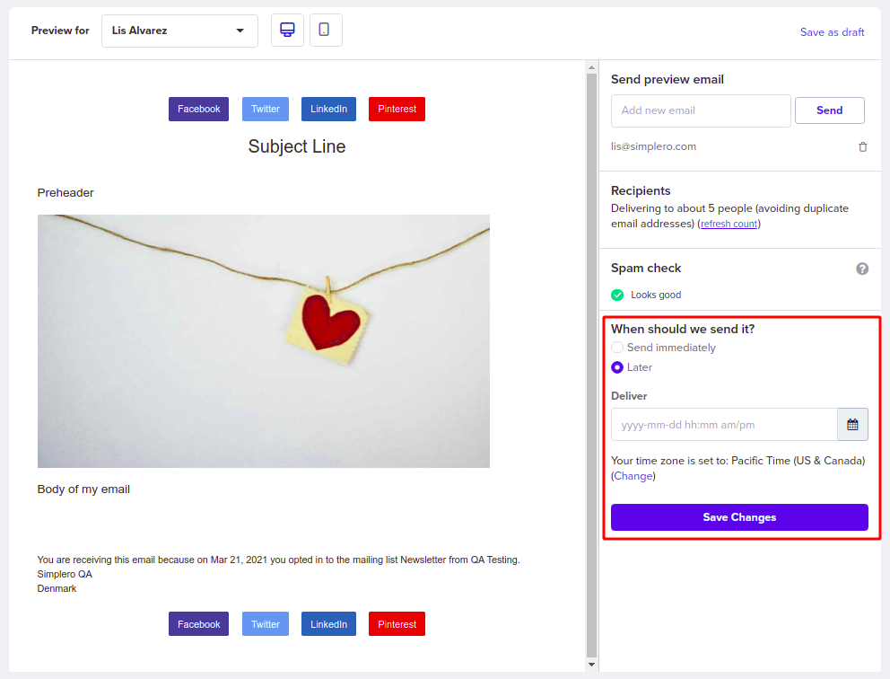Switch to mobile preview icon
This screenshot has width=890, height=679.
pos(326,31)
